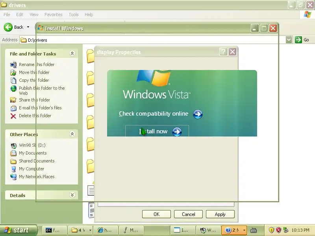Click the address bar showing D:\drivers

pyautogui.click(x=153, y=40)
